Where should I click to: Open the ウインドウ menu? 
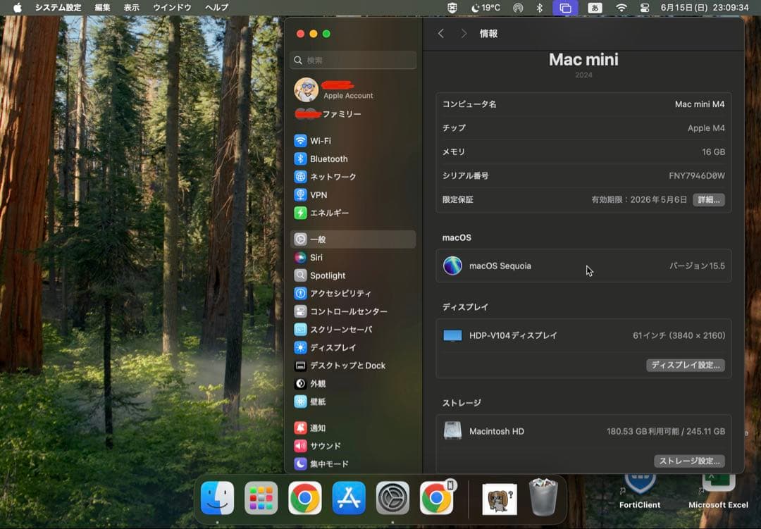point(172,8)
